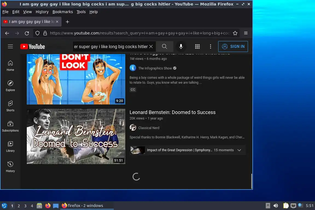Viewport: 315px width, 210px height.
Task: Click the page vertical scrollbar
Action: [x=251, y=181]
